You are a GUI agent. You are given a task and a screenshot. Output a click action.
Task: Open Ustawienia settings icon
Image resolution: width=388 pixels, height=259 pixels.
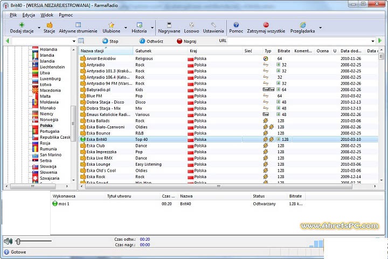click(213, 25)
